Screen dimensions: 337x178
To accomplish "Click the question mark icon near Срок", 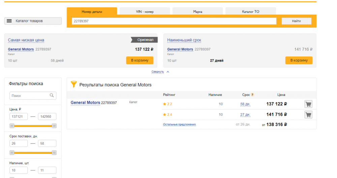I will (252, 95).
